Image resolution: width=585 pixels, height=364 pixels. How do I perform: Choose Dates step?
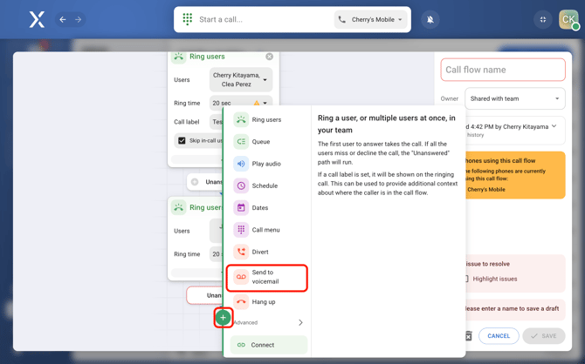(266, 207)
